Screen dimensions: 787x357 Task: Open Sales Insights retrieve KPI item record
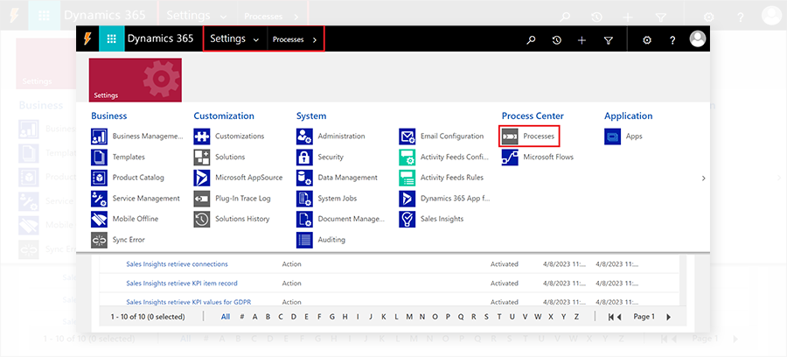click(x=182, y=283)
